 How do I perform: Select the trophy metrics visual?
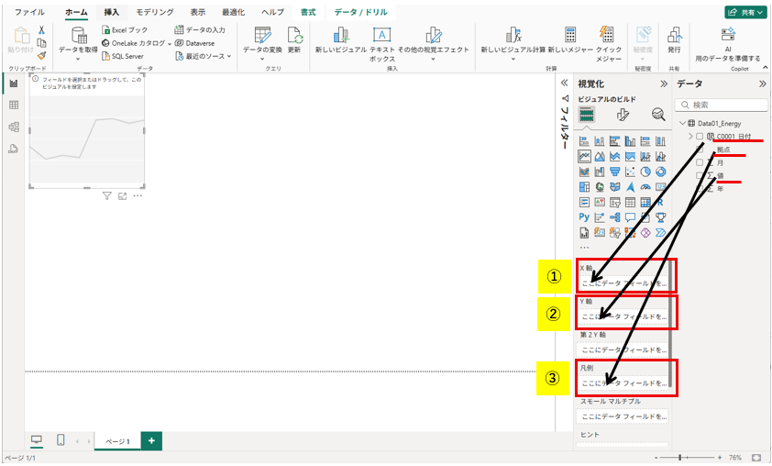[x=661, y=217]
